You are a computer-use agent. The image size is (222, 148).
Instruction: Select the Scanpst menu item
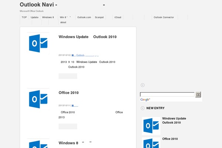[99, 17]
